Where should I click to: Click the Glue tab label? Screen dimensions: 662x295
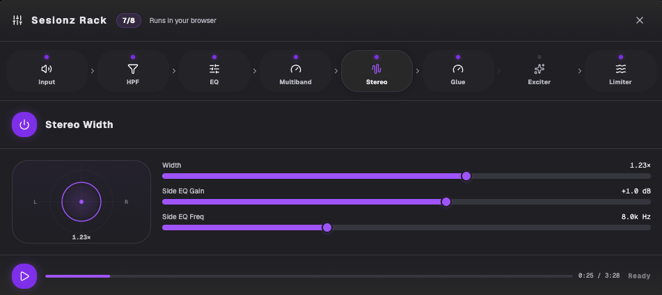coord(457,82)
